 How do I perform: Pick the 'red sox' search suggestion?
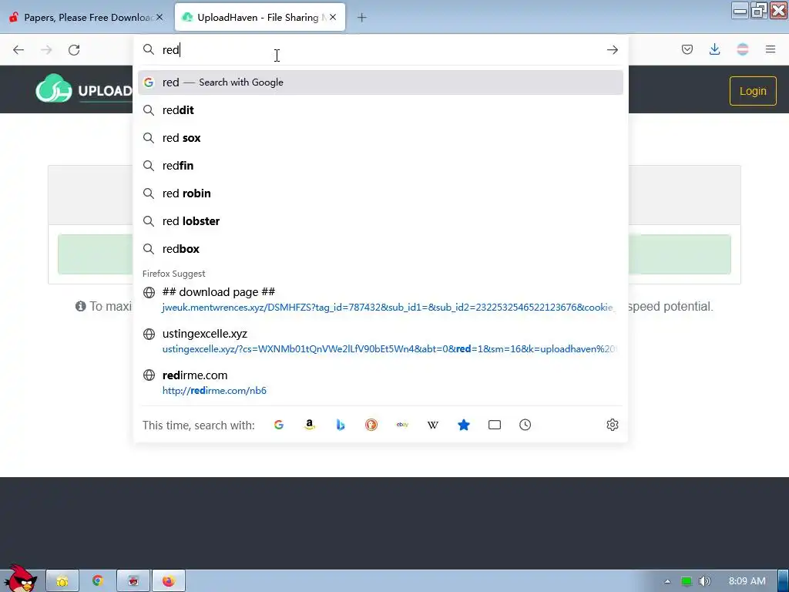pyautogui.click(x=381, y=138)
